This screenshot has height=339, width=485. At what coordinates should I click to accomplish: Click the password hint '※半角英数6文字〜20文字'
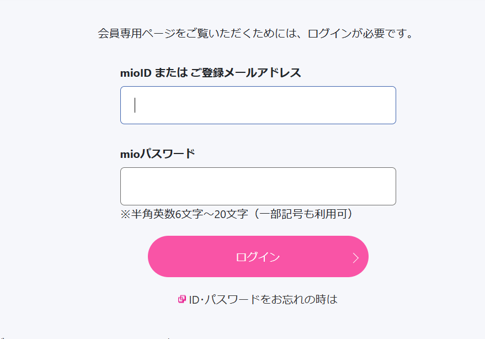[x=182, y=214]
